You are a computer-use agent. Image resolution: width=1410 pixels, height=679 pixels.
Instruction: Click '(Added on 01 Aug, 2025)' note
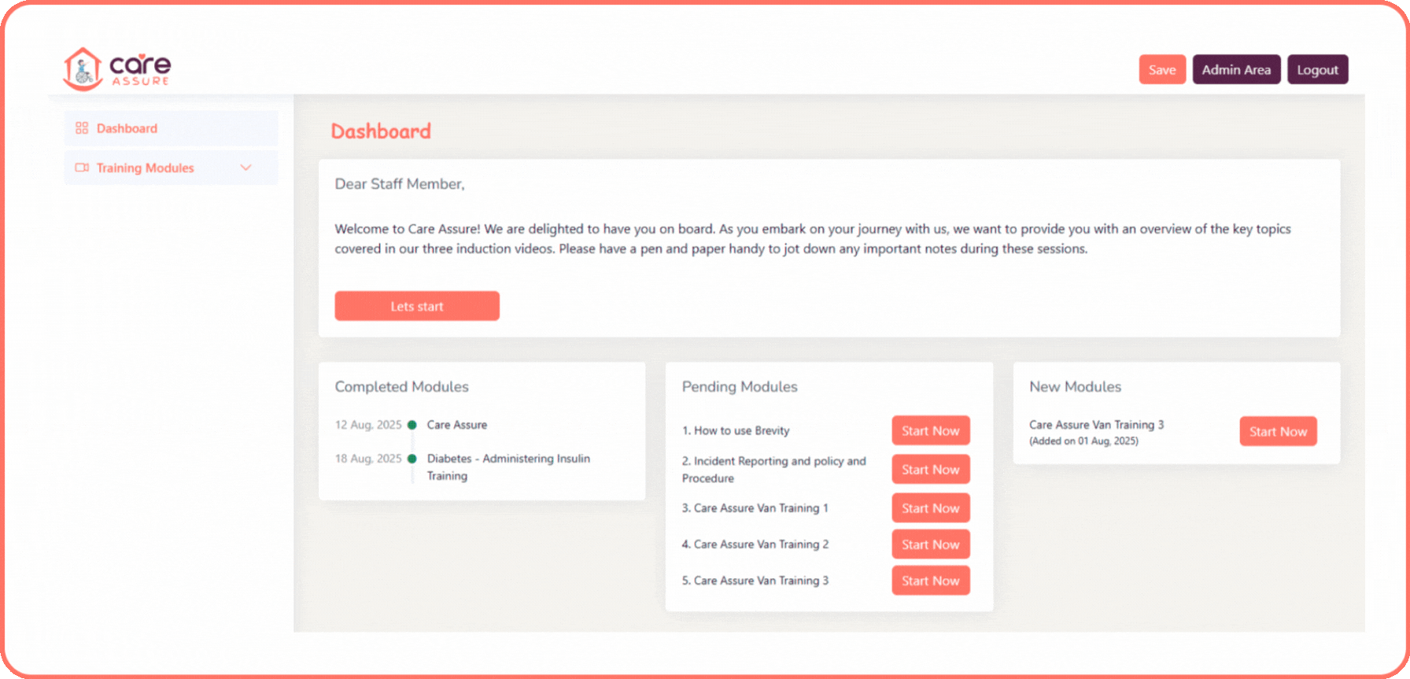pos(1083,441)
